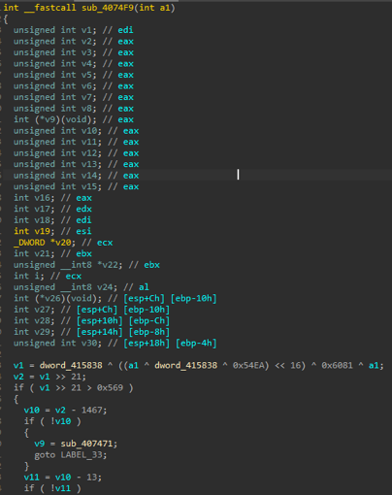Click the v2 = v1 >> 21 statement
Image resolution: width=392 pixels, height=495 pixels.
point(49,377)
